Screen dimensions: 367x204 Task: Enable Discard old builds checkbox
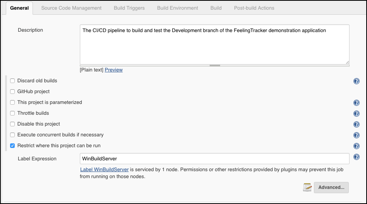(x=12, y=81)
